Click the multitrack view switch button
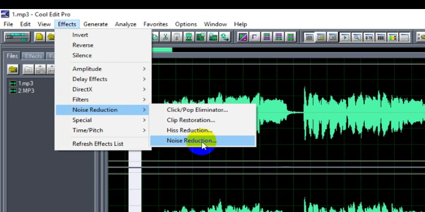Screen dimensions: 425x212 click(x=17, y=37)
